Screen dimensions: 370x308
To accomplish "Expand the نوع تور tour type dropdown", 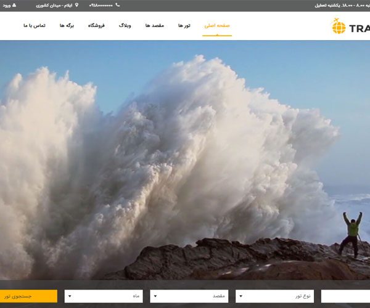I will tap(274, 296).
